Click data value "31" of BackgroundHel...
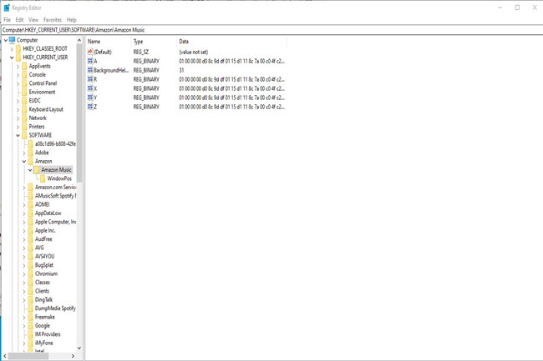This screenshot has width=543, height=361. click(181, 70)
